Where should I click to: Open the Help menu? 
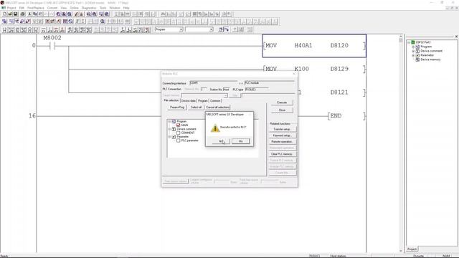click(126, 8)
